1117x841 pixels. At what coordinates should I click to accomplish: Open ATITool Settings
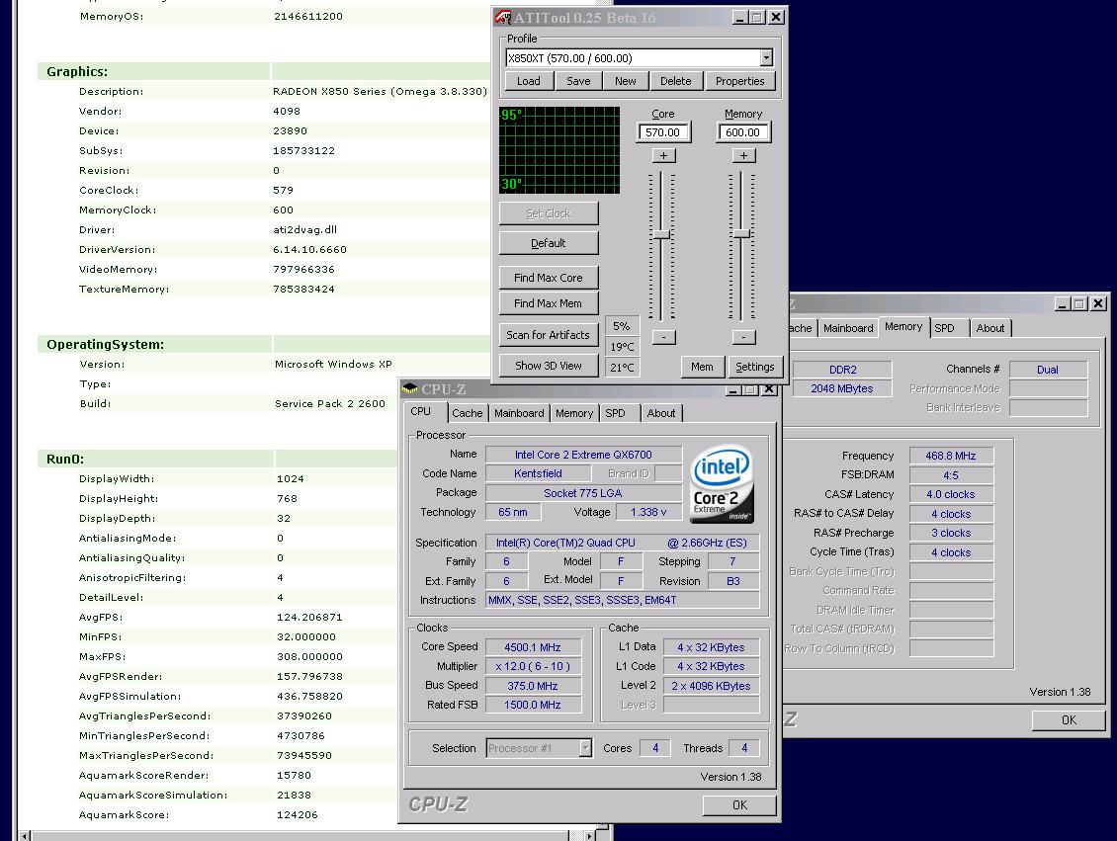coord(754,367)
